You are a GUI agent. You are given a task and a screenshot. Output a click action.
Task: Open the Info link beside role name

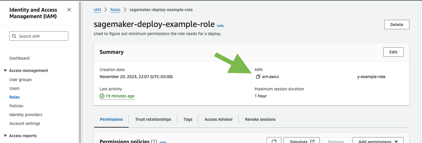point(220,26)
